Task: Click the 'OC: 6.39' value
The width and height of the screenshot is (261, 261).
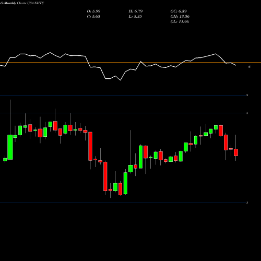Action: coord(179,11)
